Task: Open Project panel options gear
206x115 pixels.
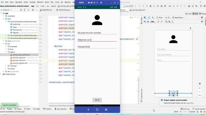Action: (x=33, y=10)
